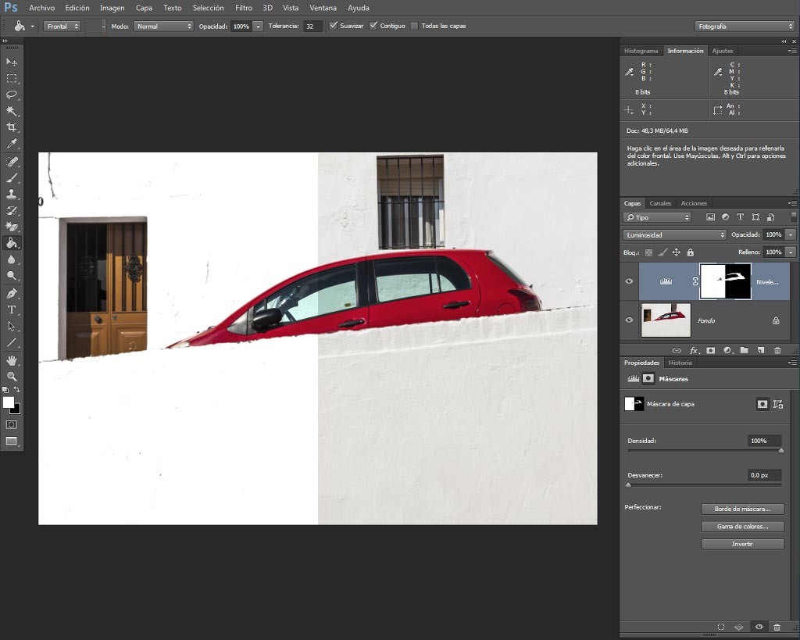Select the Eyedropper tool in toolbox

[11, 144]
